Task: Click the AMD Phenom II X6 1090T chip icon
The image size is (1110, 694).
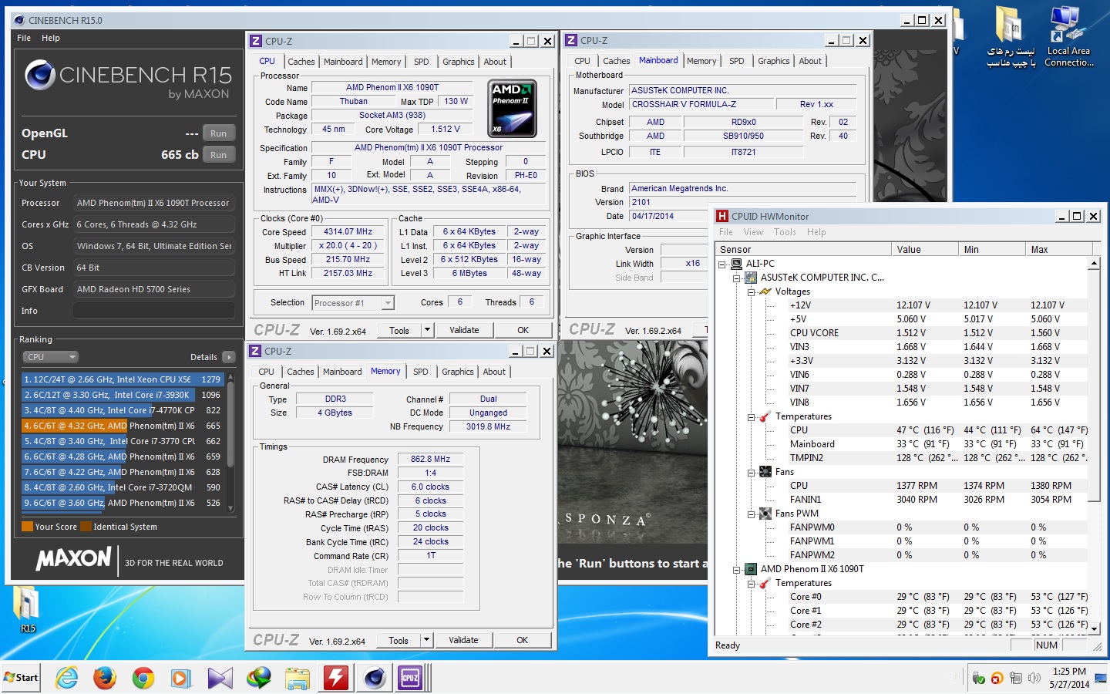Action: pos(751,569)
